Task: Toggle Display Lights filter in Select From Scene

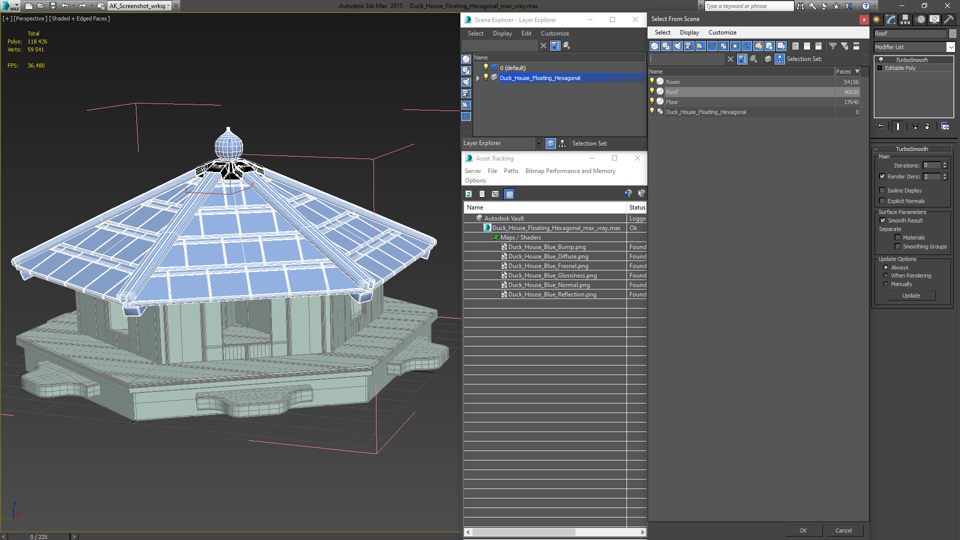Action: coord(677,46)
